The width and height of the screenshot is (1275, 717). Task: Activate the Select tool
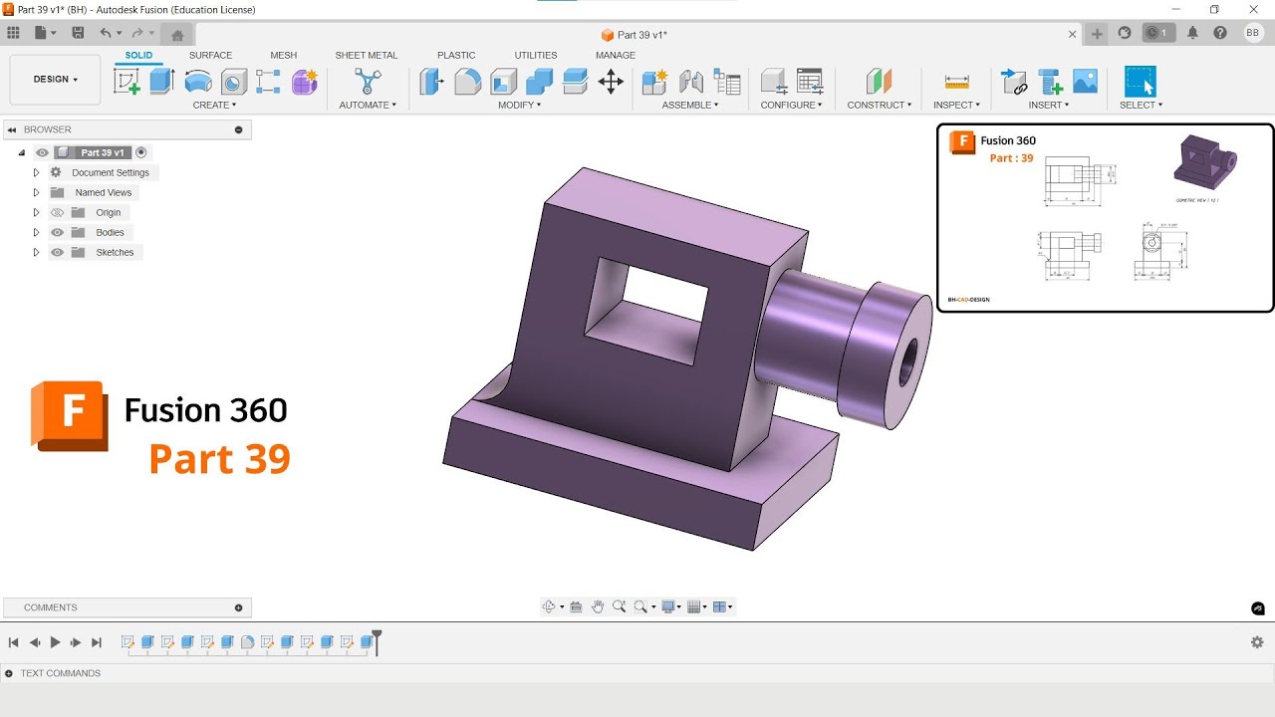click(1140, 82)
